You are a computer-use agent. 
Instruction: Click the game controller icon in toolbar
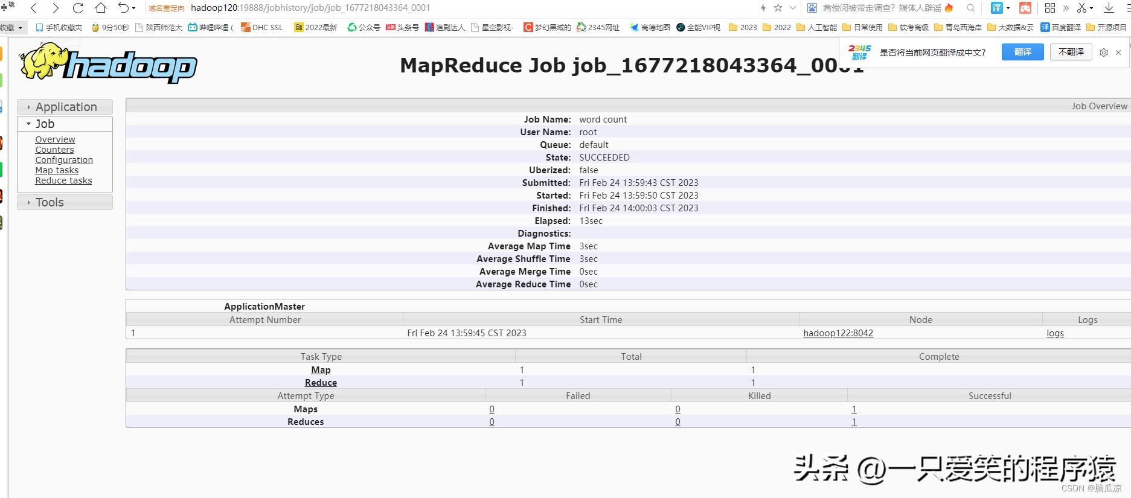coord(1025,8)
